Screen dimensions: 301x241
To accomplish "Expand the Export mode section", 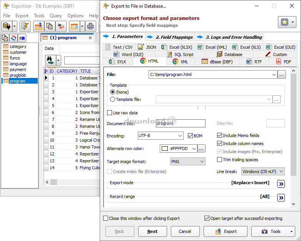I will [281, 184].
